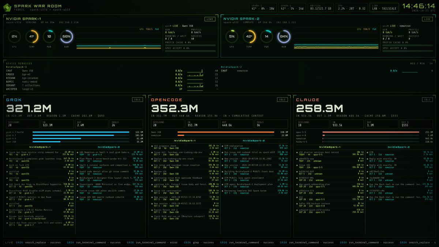Click the opus-5-5 usage bar in Claude

point(371,132)
